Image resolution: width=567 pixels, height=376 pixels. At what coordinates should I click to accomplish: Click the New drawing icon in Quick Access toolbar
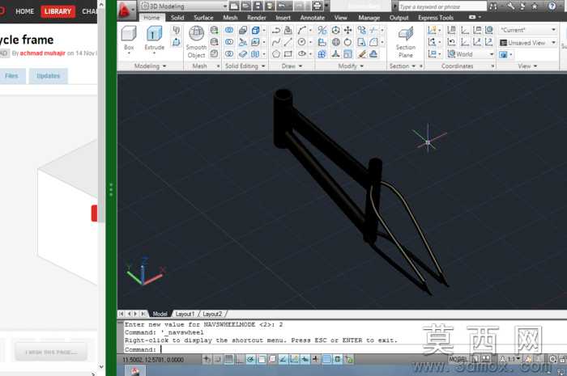click(234, 6)
